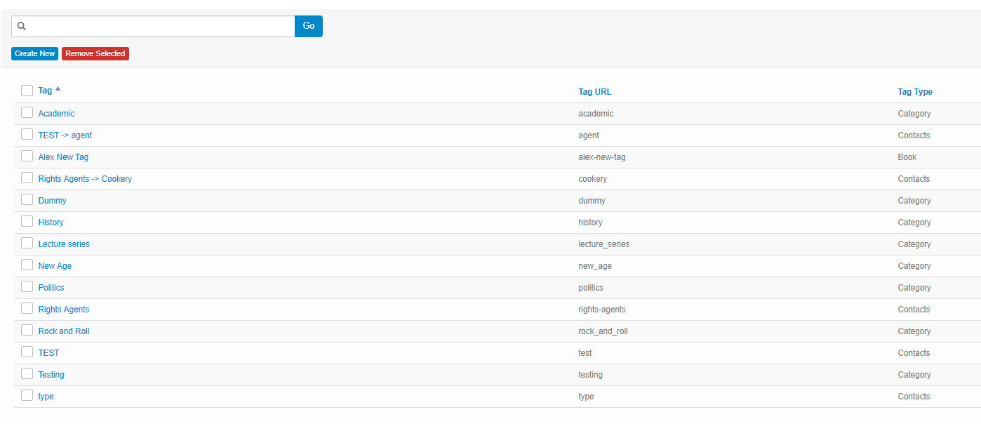
Task: Select the Alex New Tag row checkbox
Action: pos(27,156)
